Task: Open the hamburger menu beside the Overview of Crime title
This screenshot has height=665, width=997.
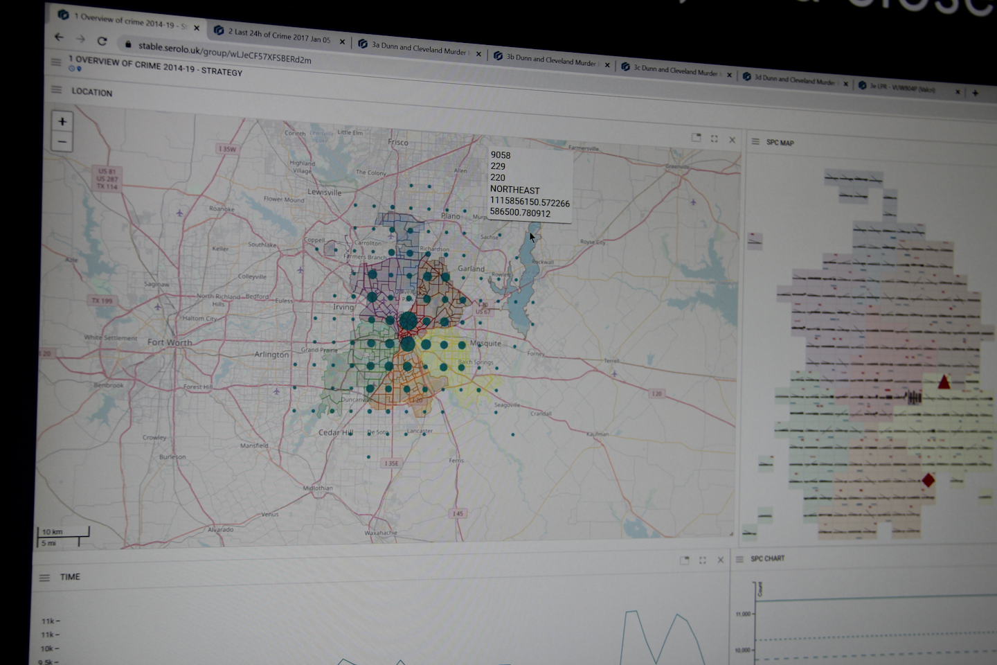Action: pos(56,62)
